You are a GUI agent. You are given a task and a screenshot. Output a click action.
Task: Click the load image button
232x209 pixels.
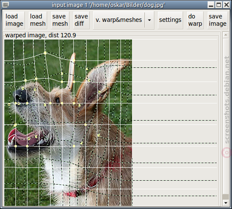pyautogui.click(x=14, y=20)
